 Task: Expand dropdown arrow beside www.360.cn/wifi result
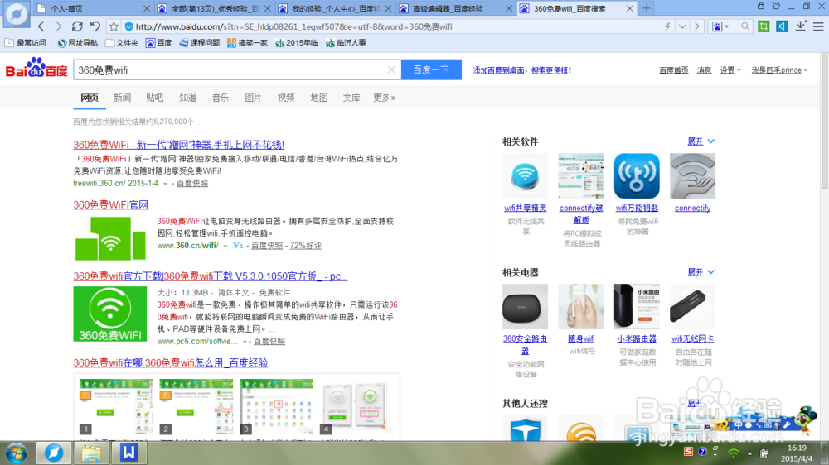225,246
